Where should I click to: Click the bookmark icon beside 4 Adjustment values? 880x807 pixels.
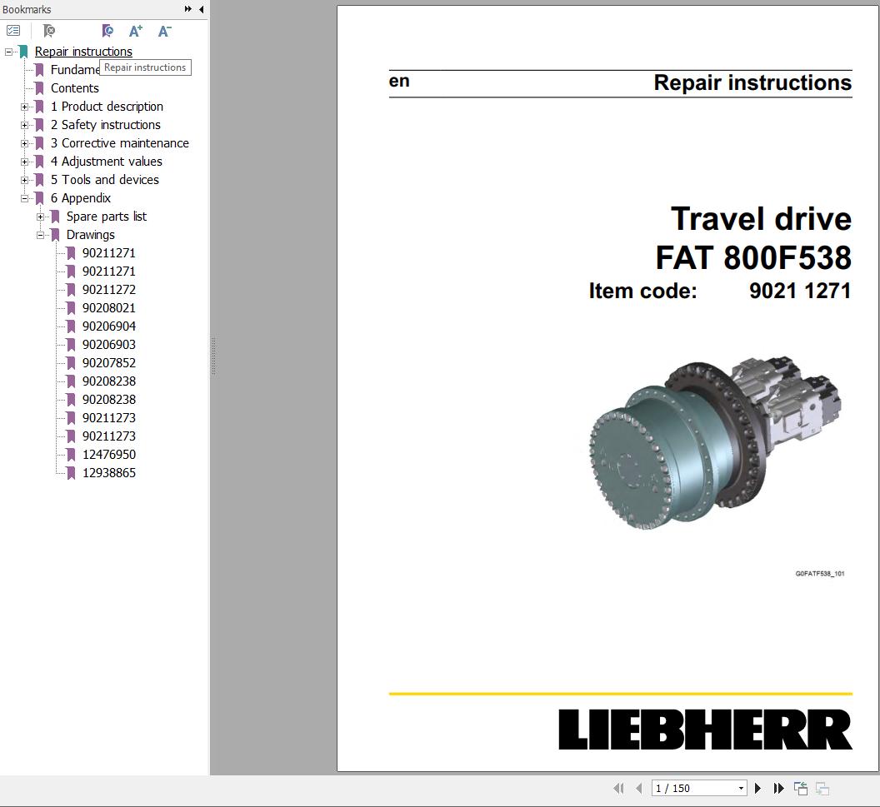39,162
